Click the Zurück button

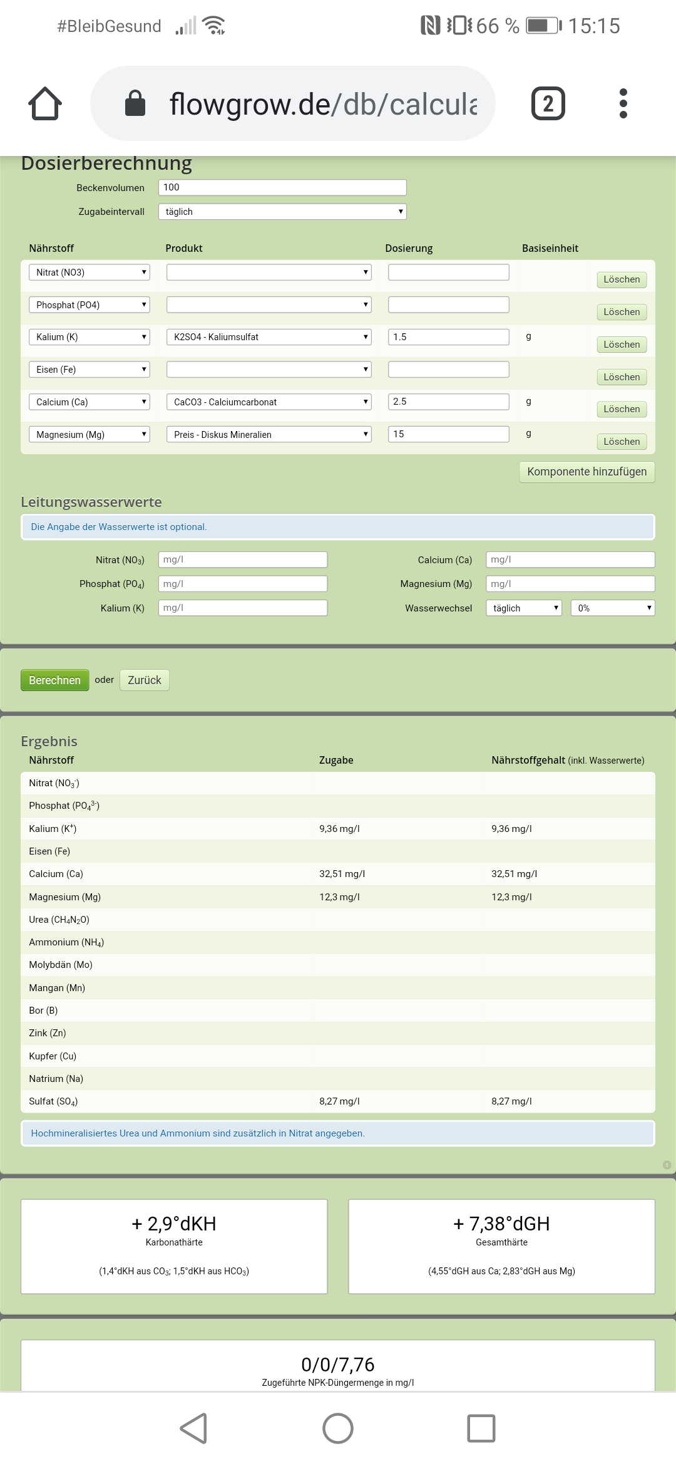(x=144, y=680)
